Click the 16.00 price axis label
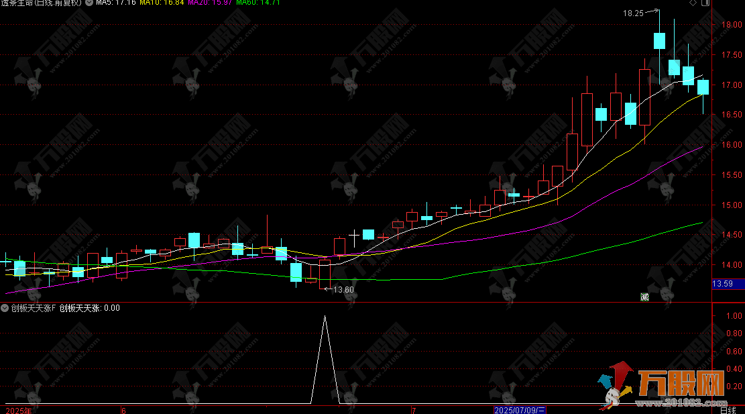 pos(732,145)
